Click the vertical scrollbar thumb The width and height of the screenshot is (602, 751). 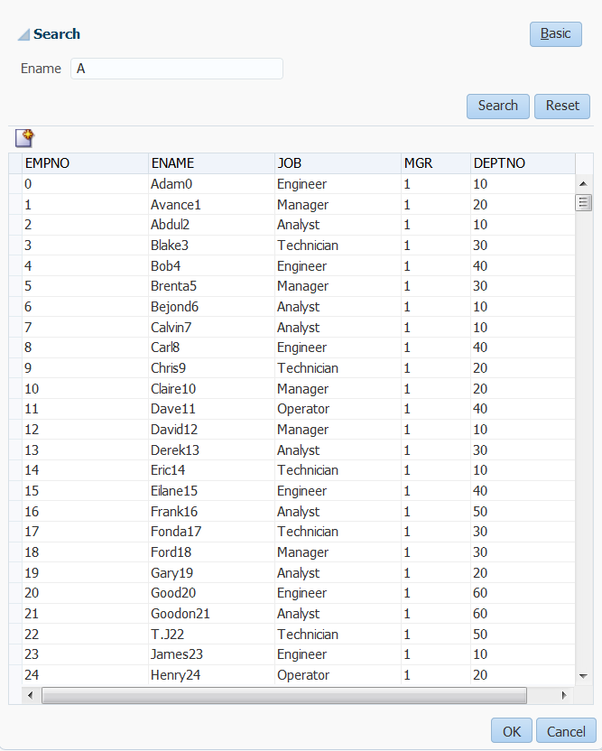tap(583, 202)
